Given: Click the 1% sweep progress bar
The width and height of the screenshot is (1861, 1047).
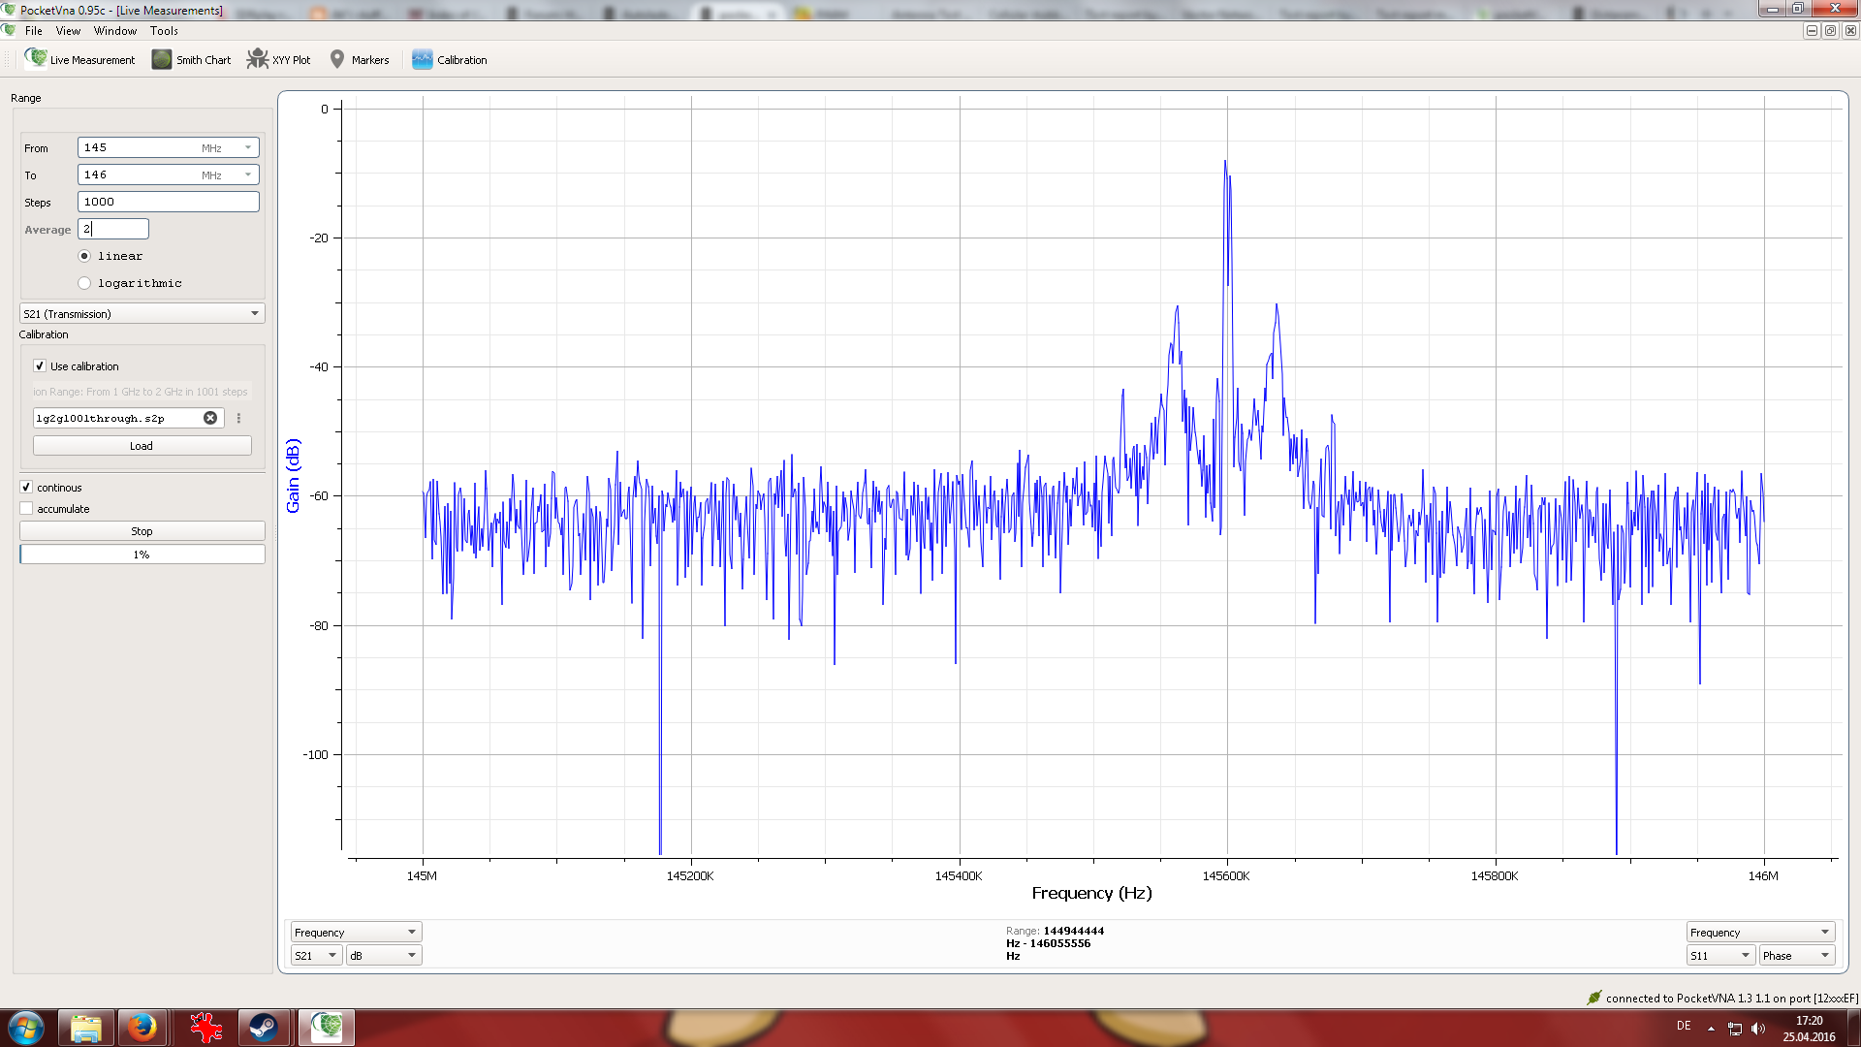Looking at the screenshot, I should (142, 555).
